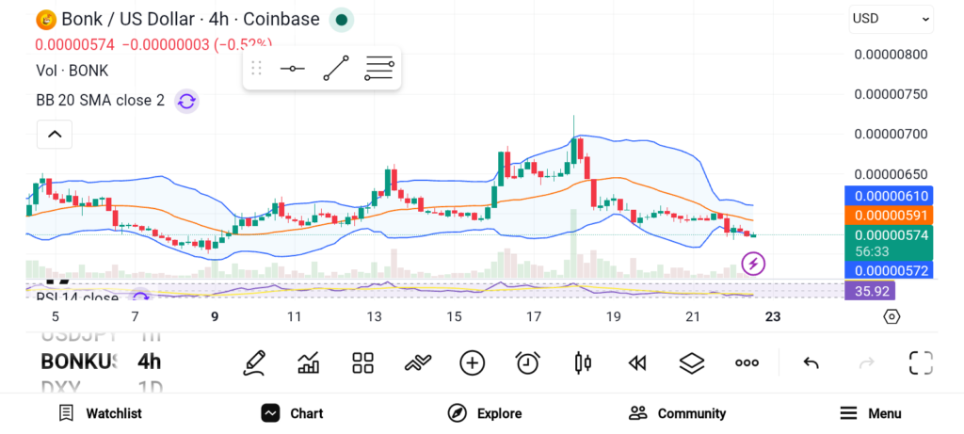Screen dimensions: 964x434
Task: Click the green market status indicator
Action: pyautogui.click(x=342, y=19)
